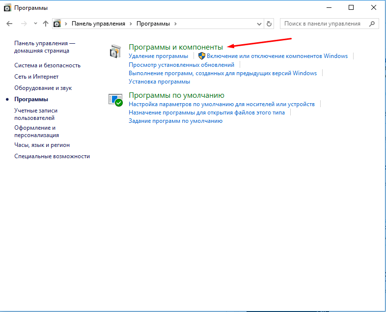Maximize the Программы window
The image size is (386, 312).
(351, 8)
